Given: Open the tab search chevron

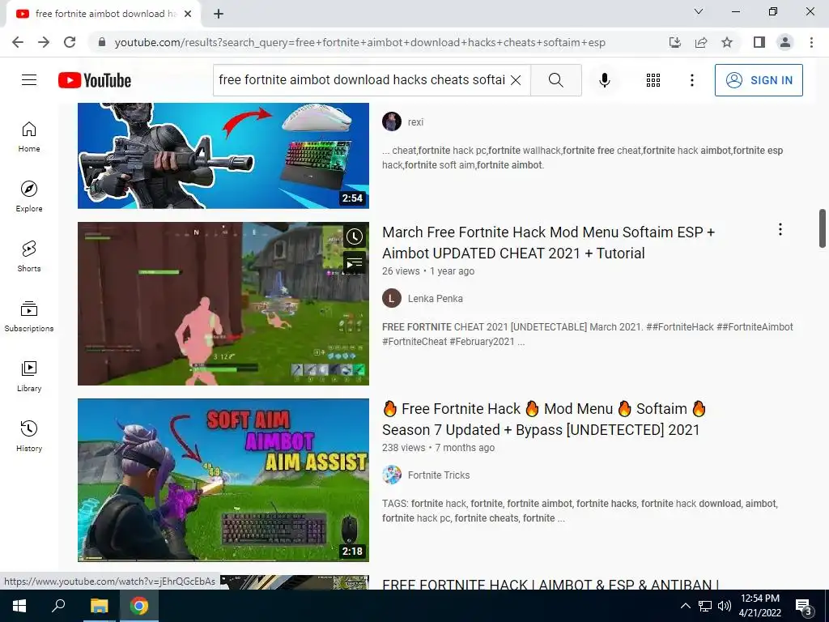Looking at the screenshot, I should pos(699,11).
